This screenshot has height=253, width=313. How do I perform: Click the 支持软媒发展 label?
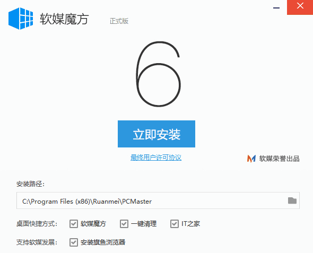pyautogui.click(x=37, y=242)
